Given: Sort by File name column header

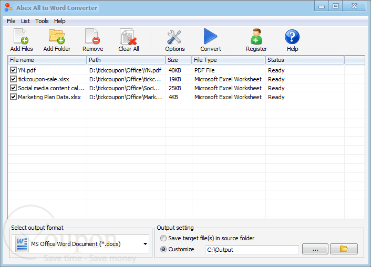Looking at the screenshot, I should 47,60.
